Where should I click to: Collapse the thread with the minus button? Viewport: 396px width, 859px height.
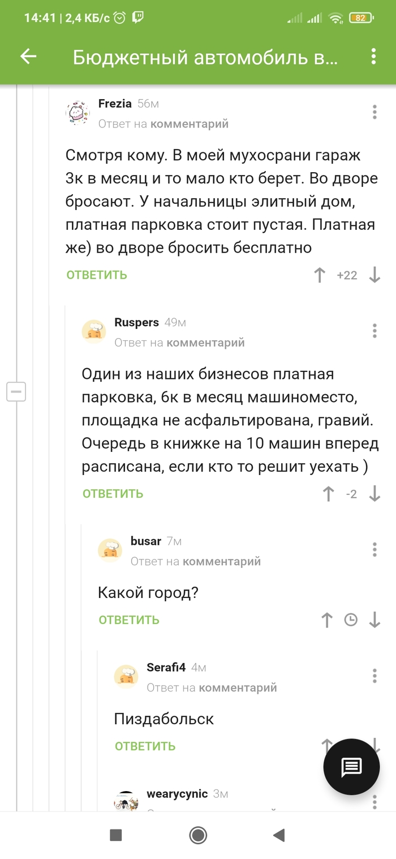(16, 391)
